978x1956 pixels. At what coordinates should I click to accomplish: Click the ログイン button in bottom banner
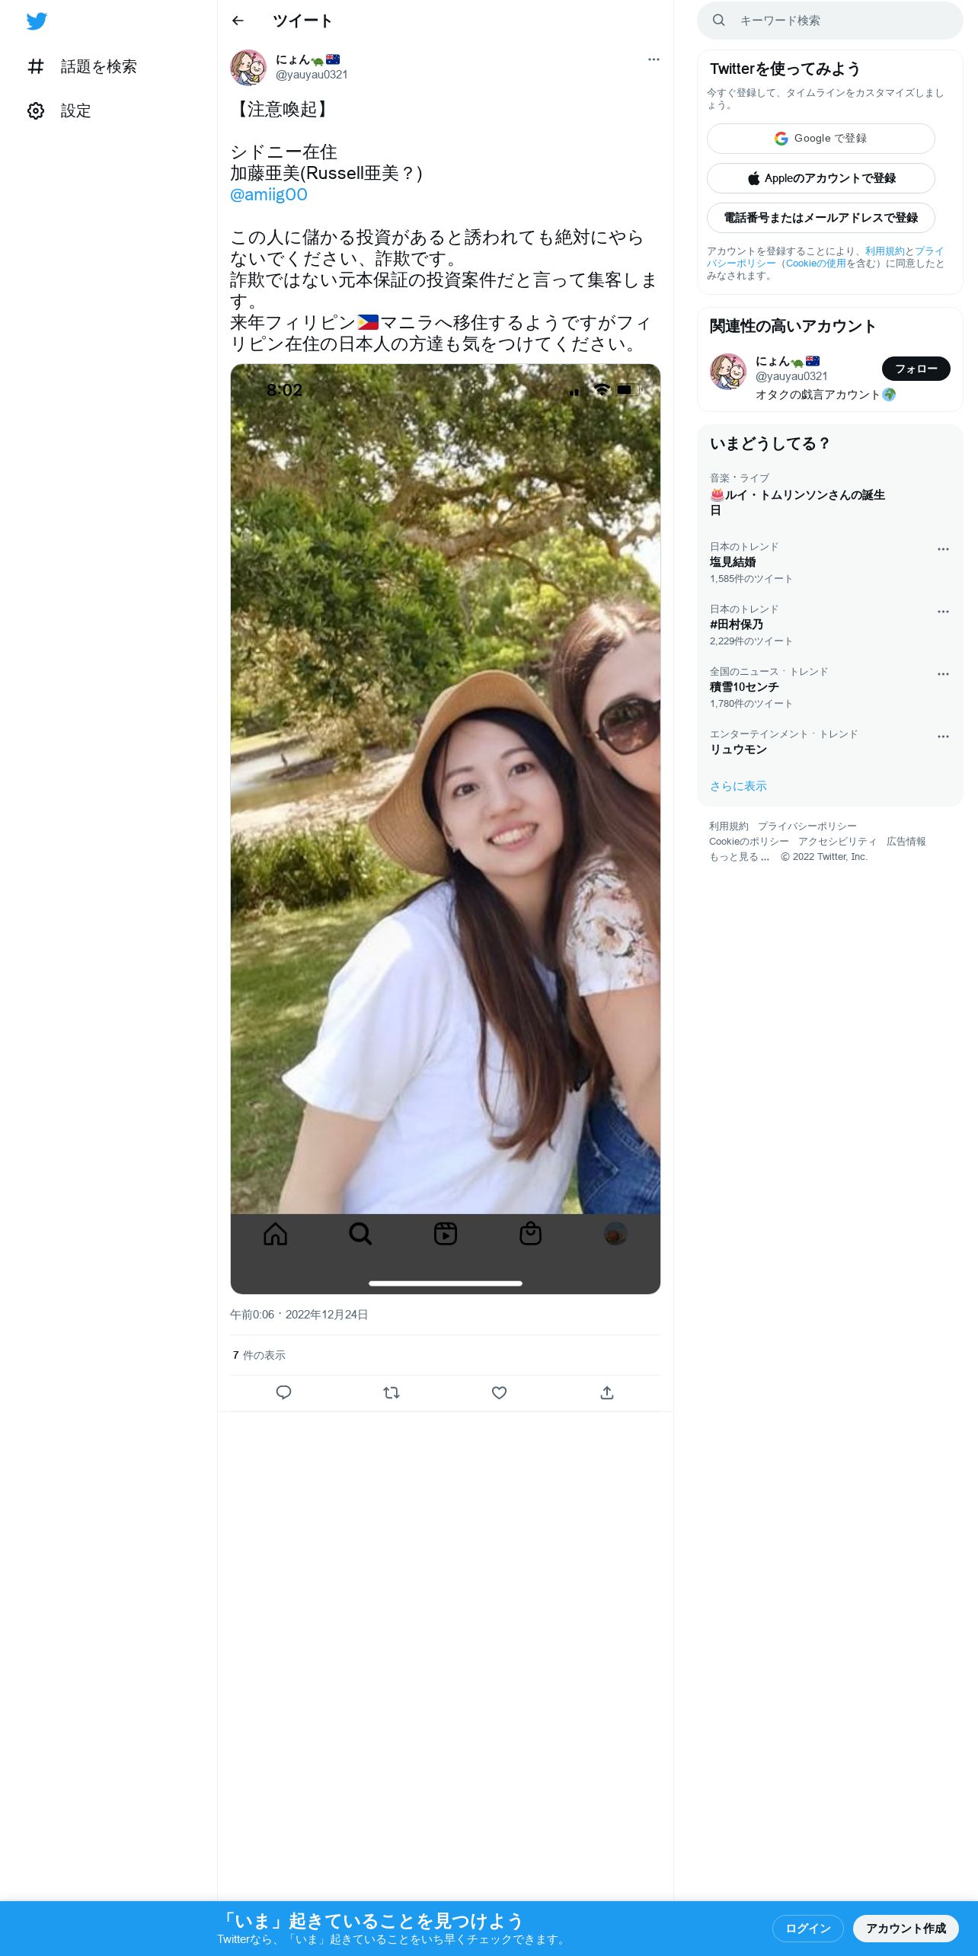(x=807, y=1928)
